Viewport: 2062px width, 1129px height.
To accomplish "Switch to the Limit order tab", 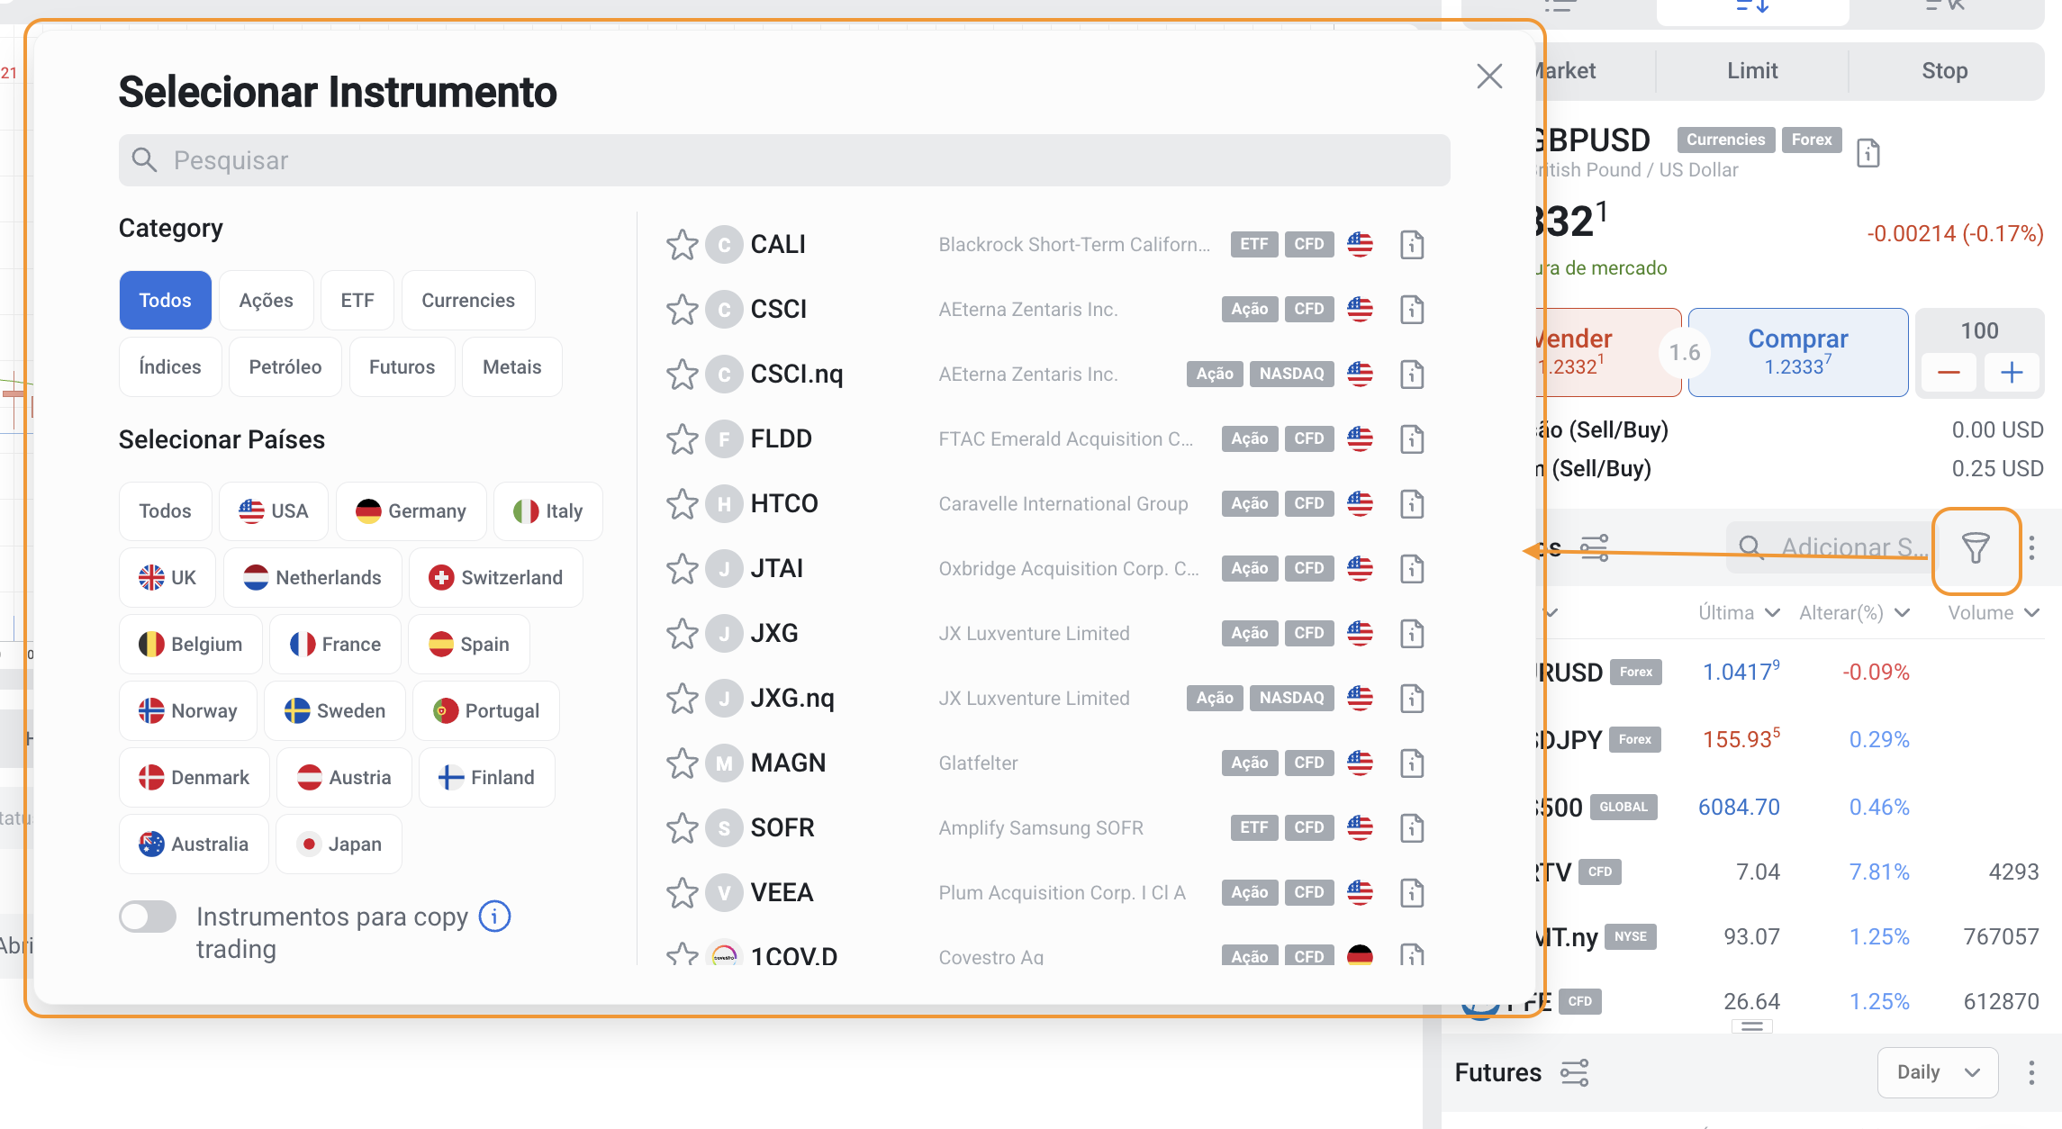I will [x=1751, y=71].
